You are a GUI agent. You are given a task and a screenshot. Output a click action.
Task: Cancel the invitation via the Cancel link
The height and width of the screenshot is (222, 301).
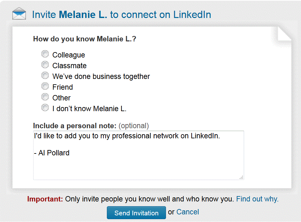[187, 212]
